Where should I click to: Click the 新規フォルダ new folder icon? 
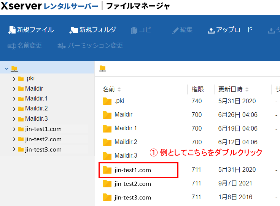tap(73, 30)
